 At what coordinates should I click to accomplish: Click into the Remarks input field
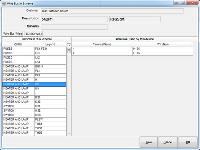[74, 27]
